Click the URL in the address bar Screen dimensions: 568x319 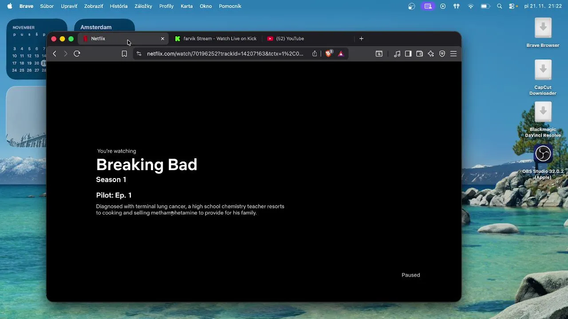coord(225,54)
